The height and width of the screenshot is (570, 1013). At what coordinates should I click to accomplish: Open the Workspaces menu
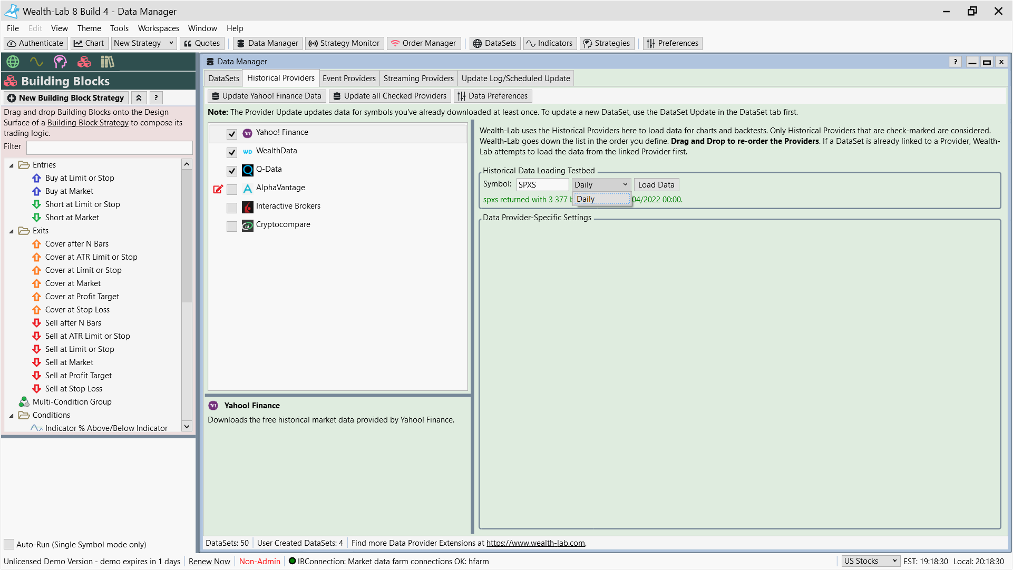pyautogui.click(x=158, y=28)
